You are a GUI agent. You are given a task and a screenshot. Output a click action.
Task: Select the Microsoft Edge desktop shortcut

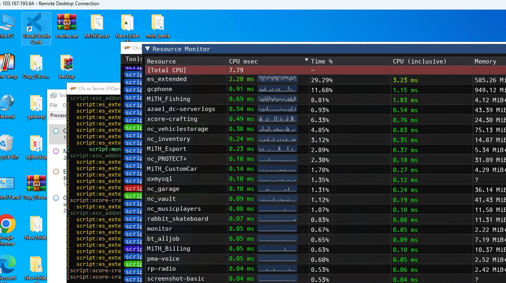[7, 267]
